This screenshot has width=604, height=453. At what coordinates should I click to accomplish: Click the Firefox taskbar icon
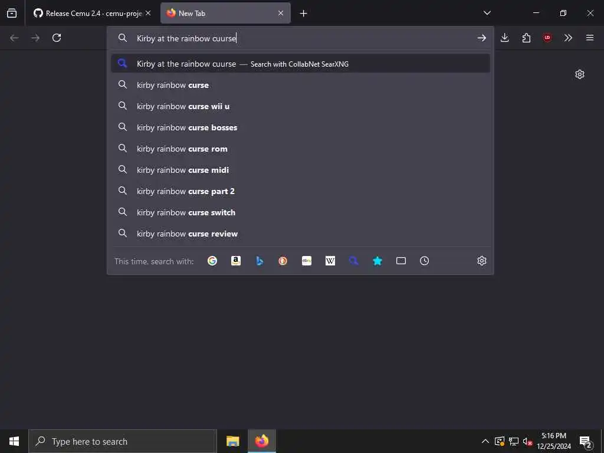click(261, 441)
